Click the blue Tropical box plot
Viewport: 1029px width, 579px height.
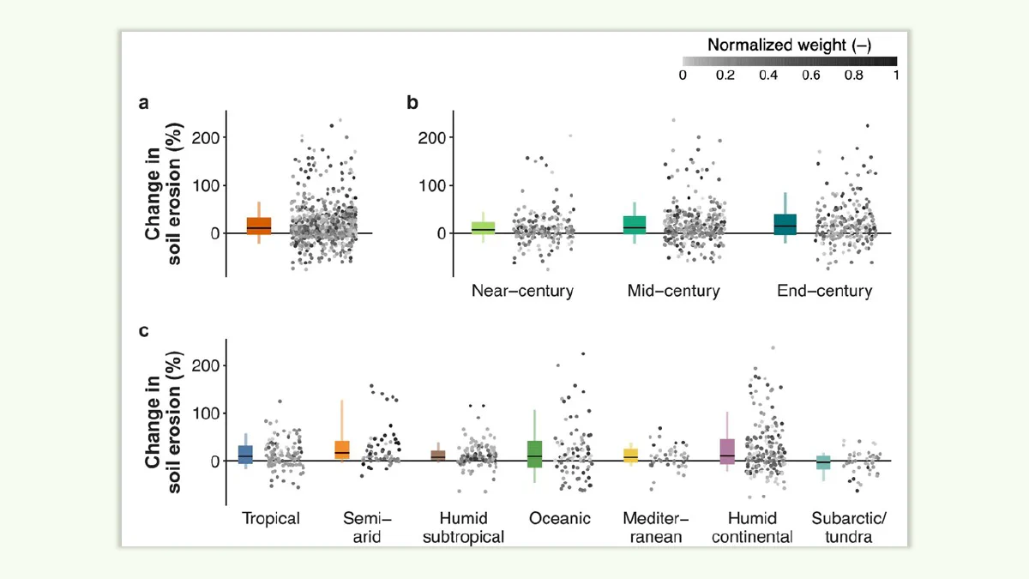(x=246, y=455)
